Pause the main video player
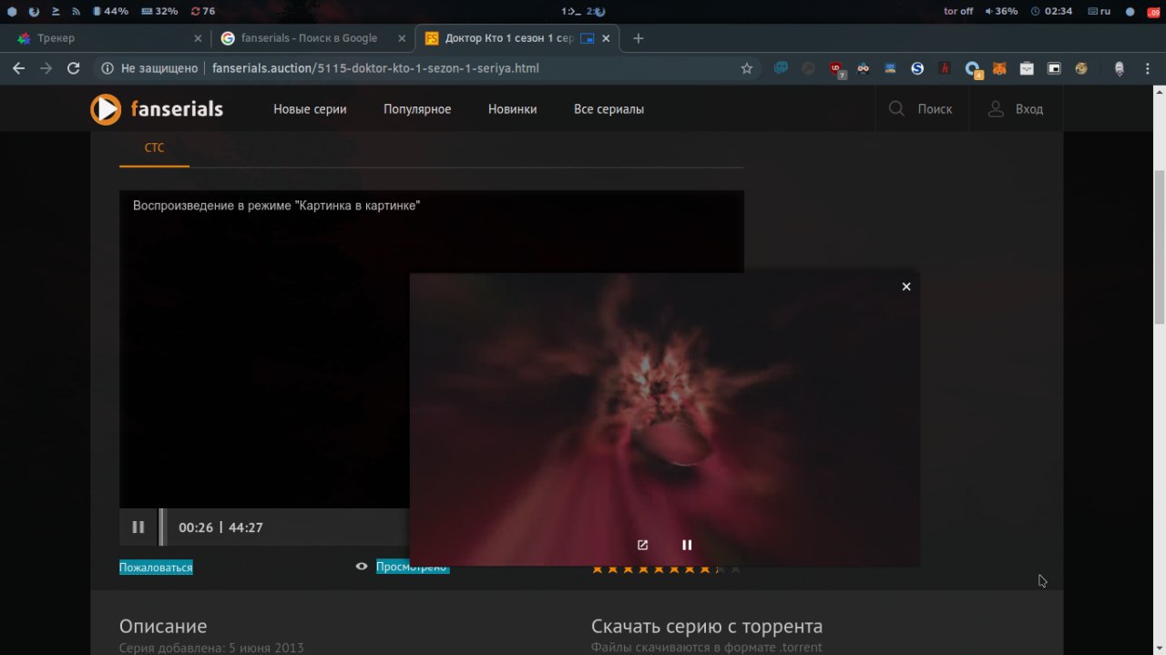This screenshot has width=1166, height=655. 138,527
